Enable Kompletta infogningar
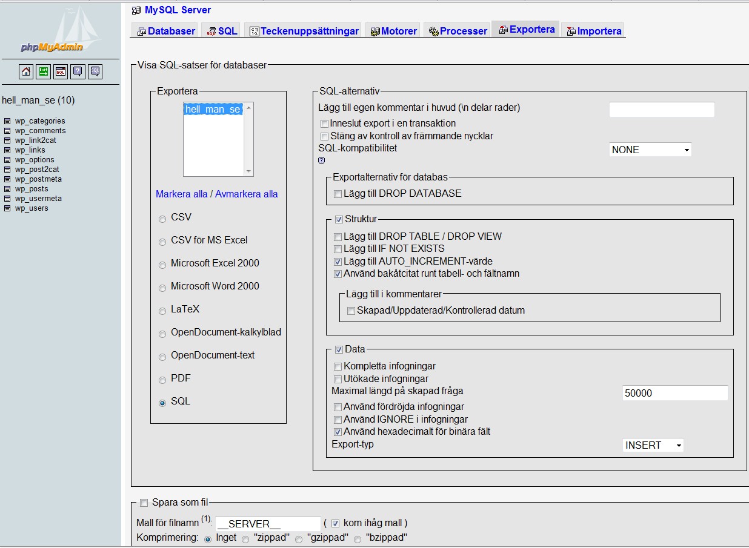This screenshot has height=548, width=749. [x=338, y=367]
